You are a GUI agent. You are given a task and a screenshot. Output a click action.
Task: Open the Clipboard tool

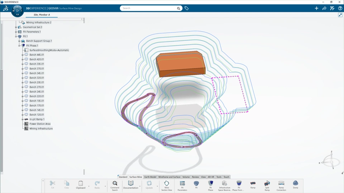pyautogui.click(x=81, y=185)
